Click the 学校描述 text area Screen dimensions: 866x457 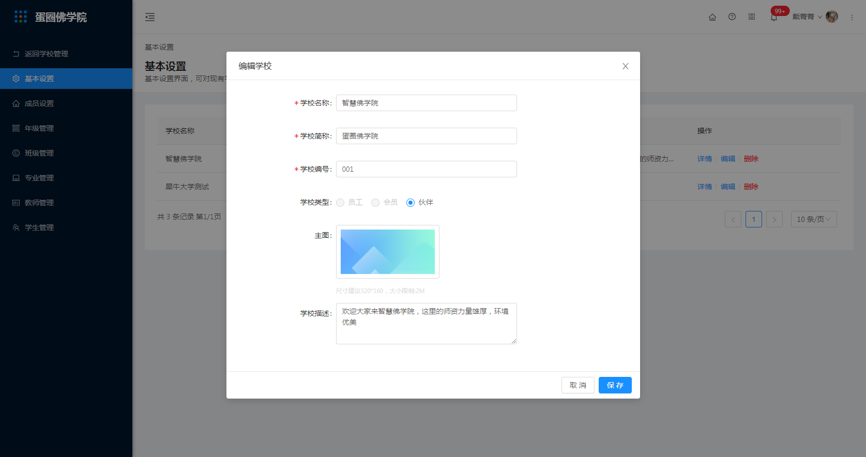coord(427,324)
